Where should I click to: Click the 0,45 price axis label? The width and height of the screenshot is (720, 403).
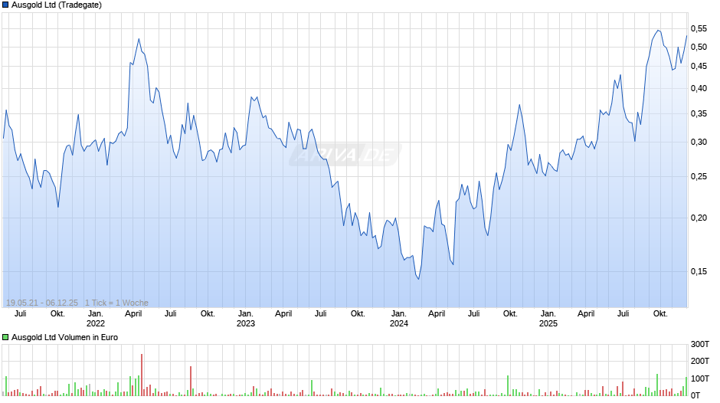699,66
